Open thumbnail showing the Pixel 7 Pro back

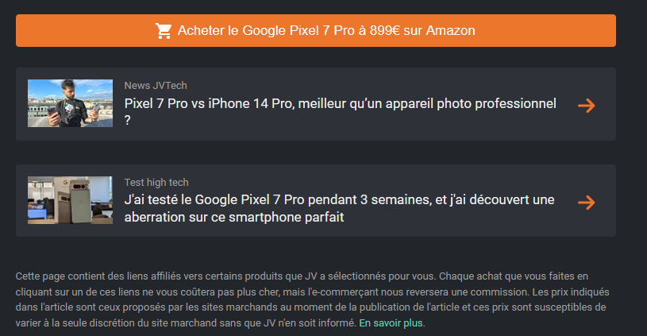70,200
